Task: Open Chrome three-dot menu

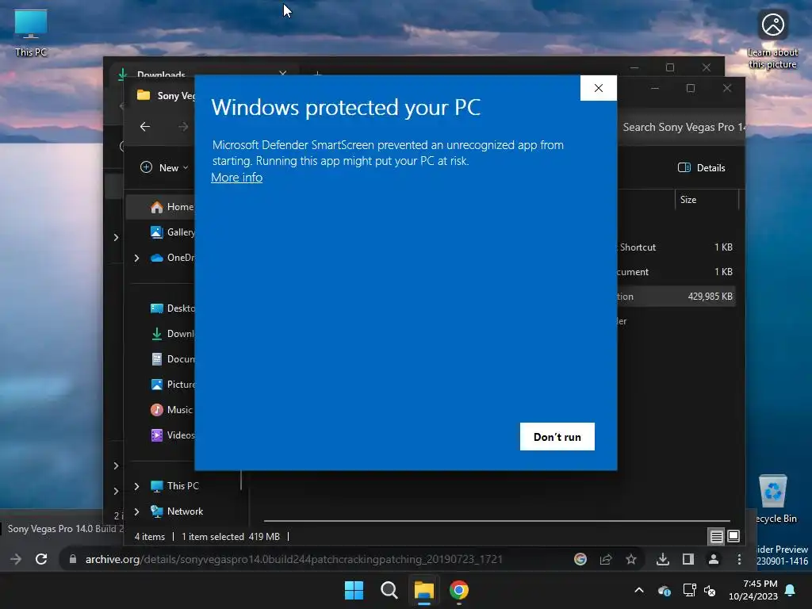Action: pos(739,559)
